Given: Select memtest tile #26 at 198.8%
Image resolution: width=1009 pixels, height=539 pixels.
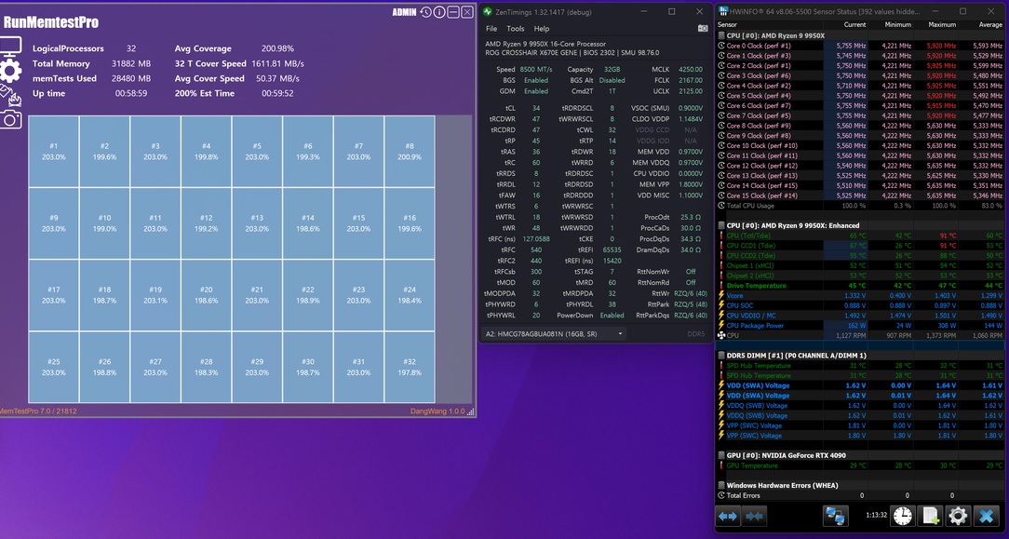Looking at the screenshot, I should [104, 368].
